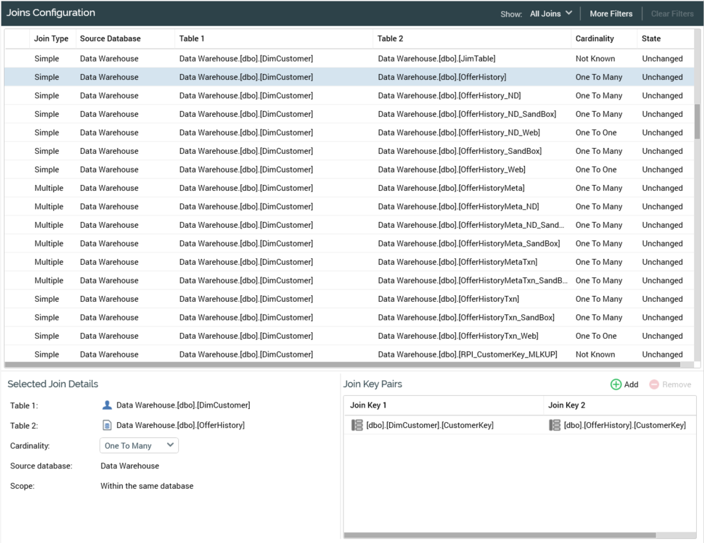Open the Cardinality One To Many dropdown
Image resolution: width=704 pixels, height=543 pixels.
(x=139, y=446)
